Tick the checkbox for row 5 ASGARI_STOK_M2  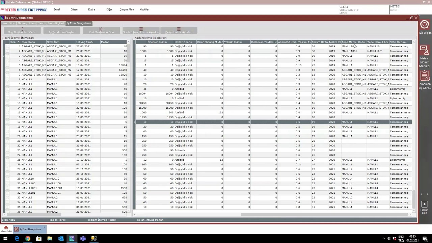pyautogui.click(x=7, y=65)
